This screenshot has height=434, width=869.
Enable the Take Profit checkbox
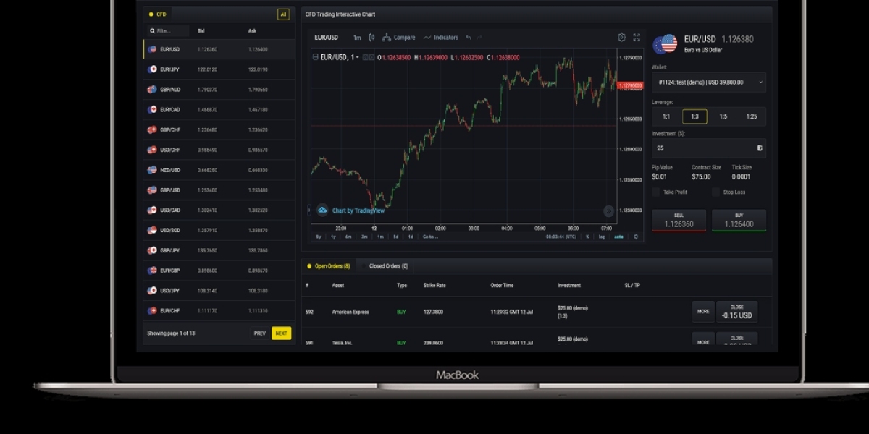(656, 192)
